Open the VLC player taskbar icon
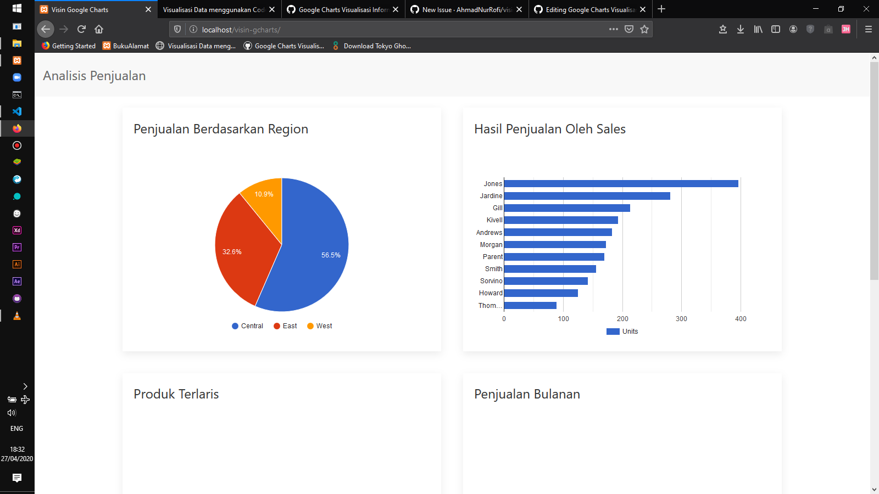The width and height of the screenshot is (879, 494). pos(17,316)
